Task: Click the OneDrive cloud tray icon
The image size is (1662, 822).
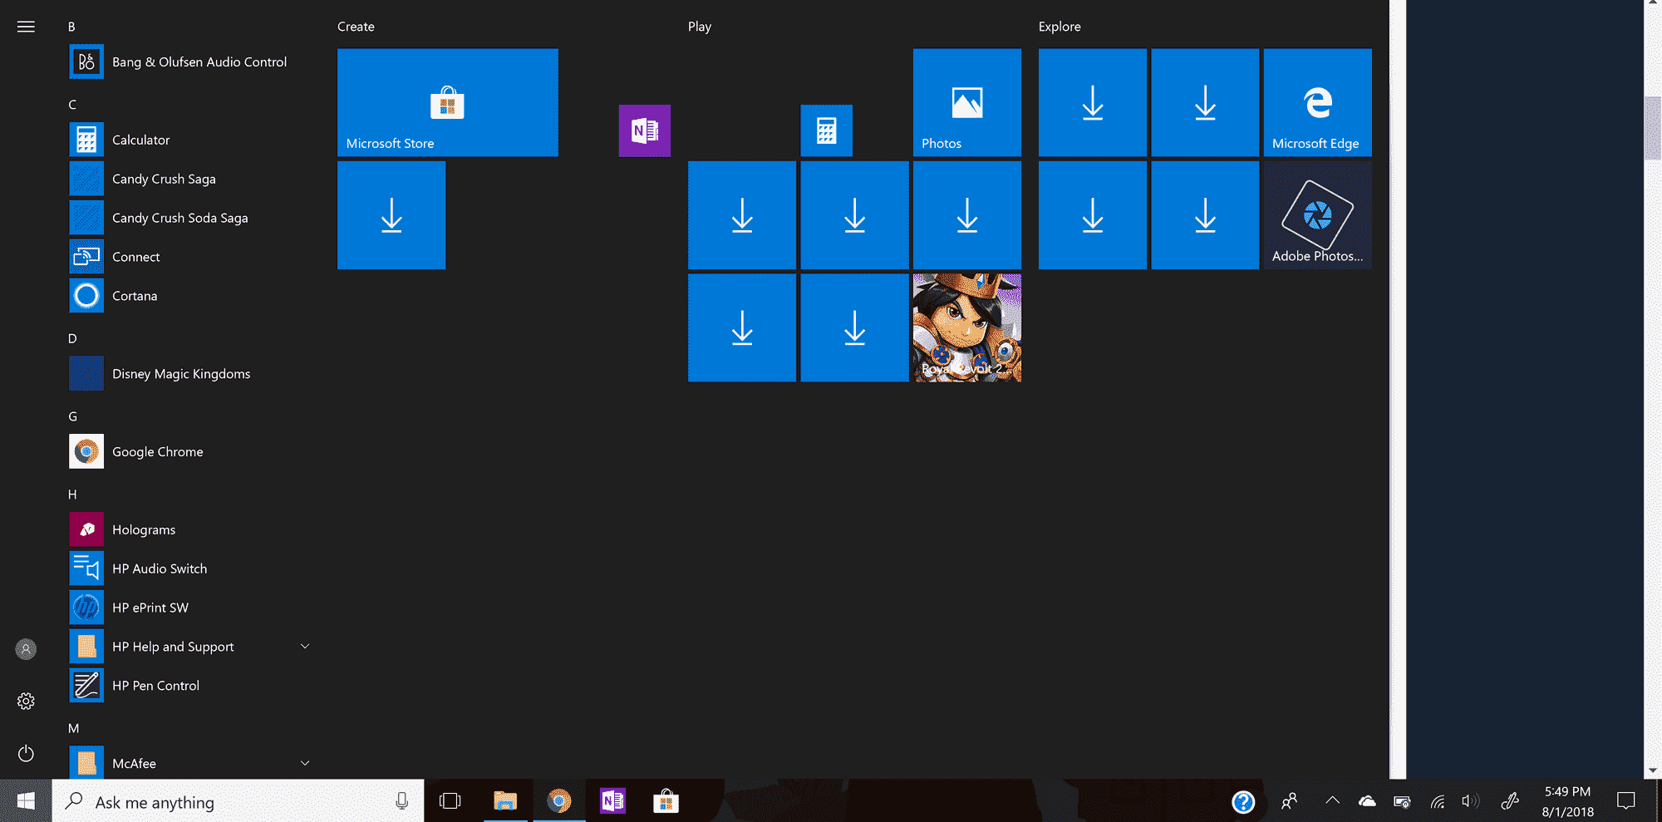Action: (x=1367, y=801)
